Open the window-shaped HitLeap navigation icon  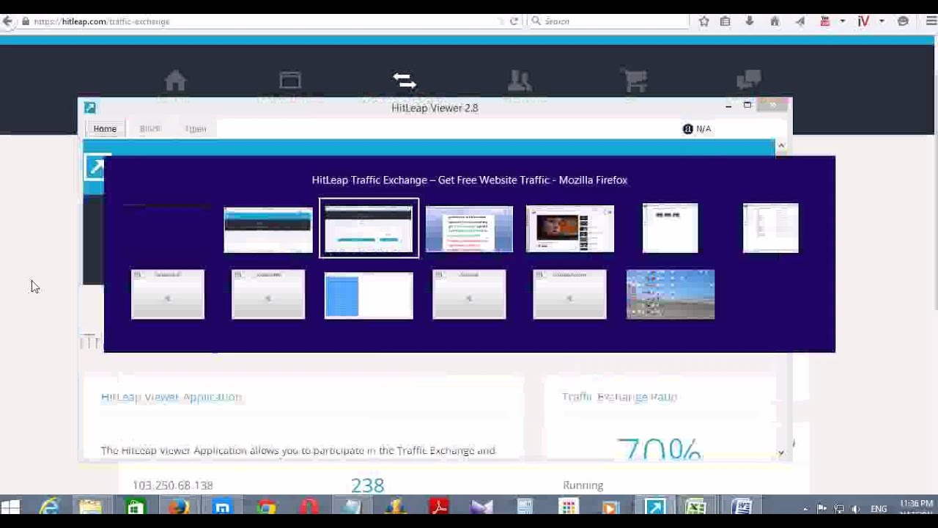(290, 80)
